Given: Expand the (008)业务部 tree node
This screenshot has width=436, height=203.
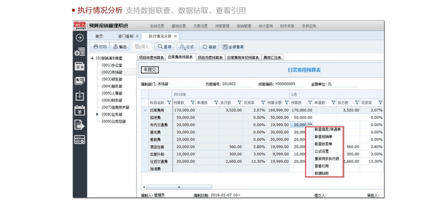Looking at the screenshot, I should click(98, 114).
